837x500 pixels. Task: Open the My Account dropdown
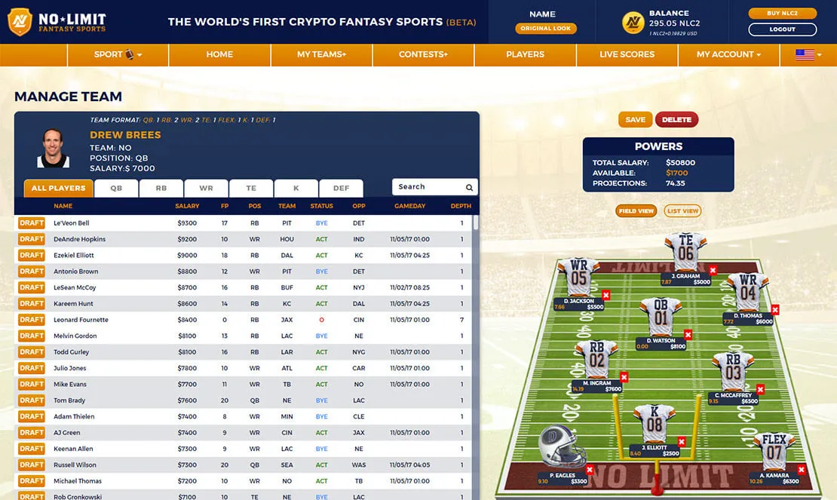pos(728,54)
